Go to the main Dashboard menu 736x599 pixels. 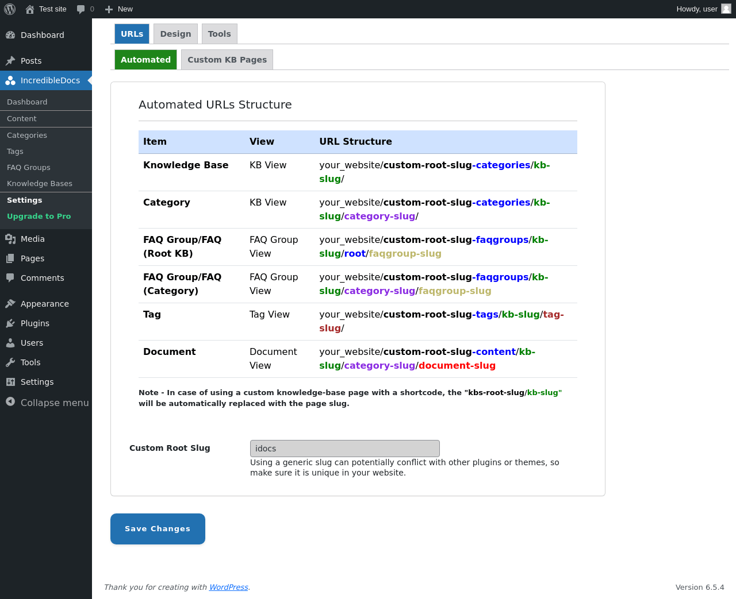[43, 35]
